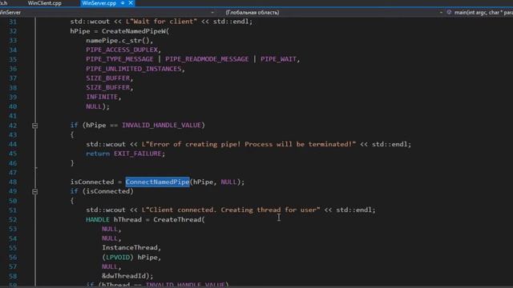
Task: Click INVALID_HANDLE_VALUE on line 42
Action: (162, 126)
